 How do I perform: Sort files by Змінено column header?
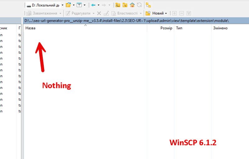click(x=220, y=28)
